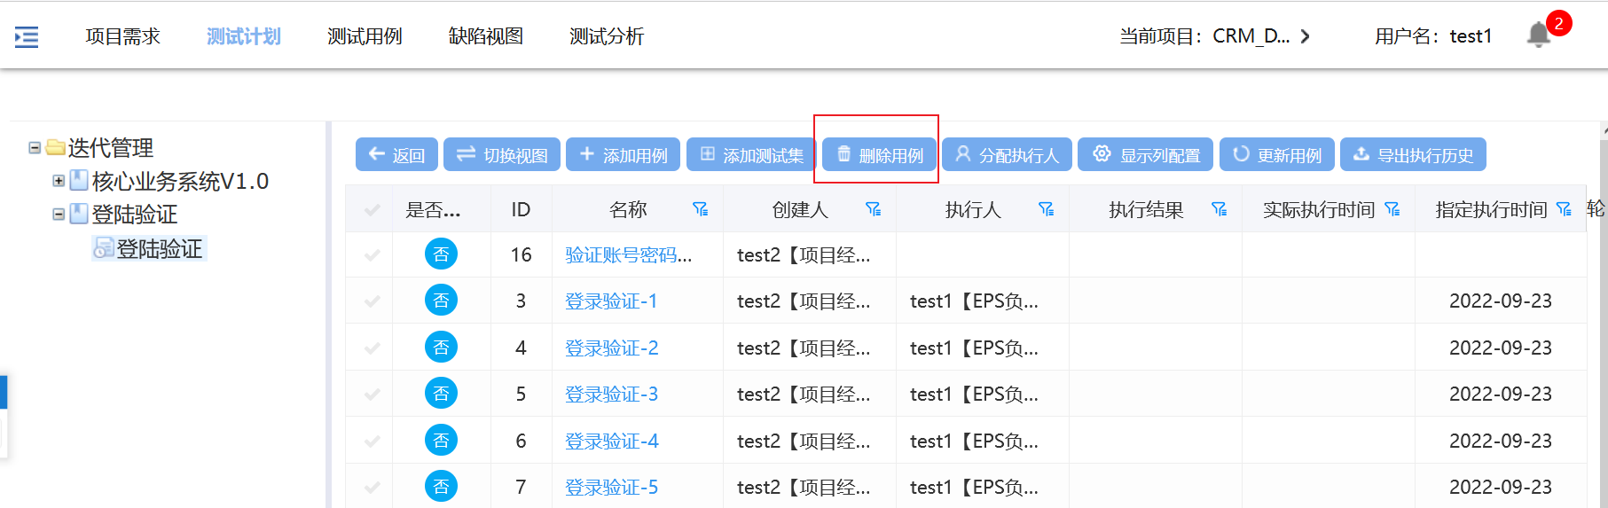Switch to the 测试用例 tab
Viewport: 1608px width, 508px height.
pyautogui.click(x=365, y=36)
